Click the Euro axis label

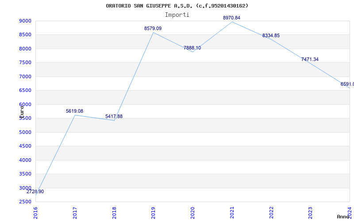[22, 112]
